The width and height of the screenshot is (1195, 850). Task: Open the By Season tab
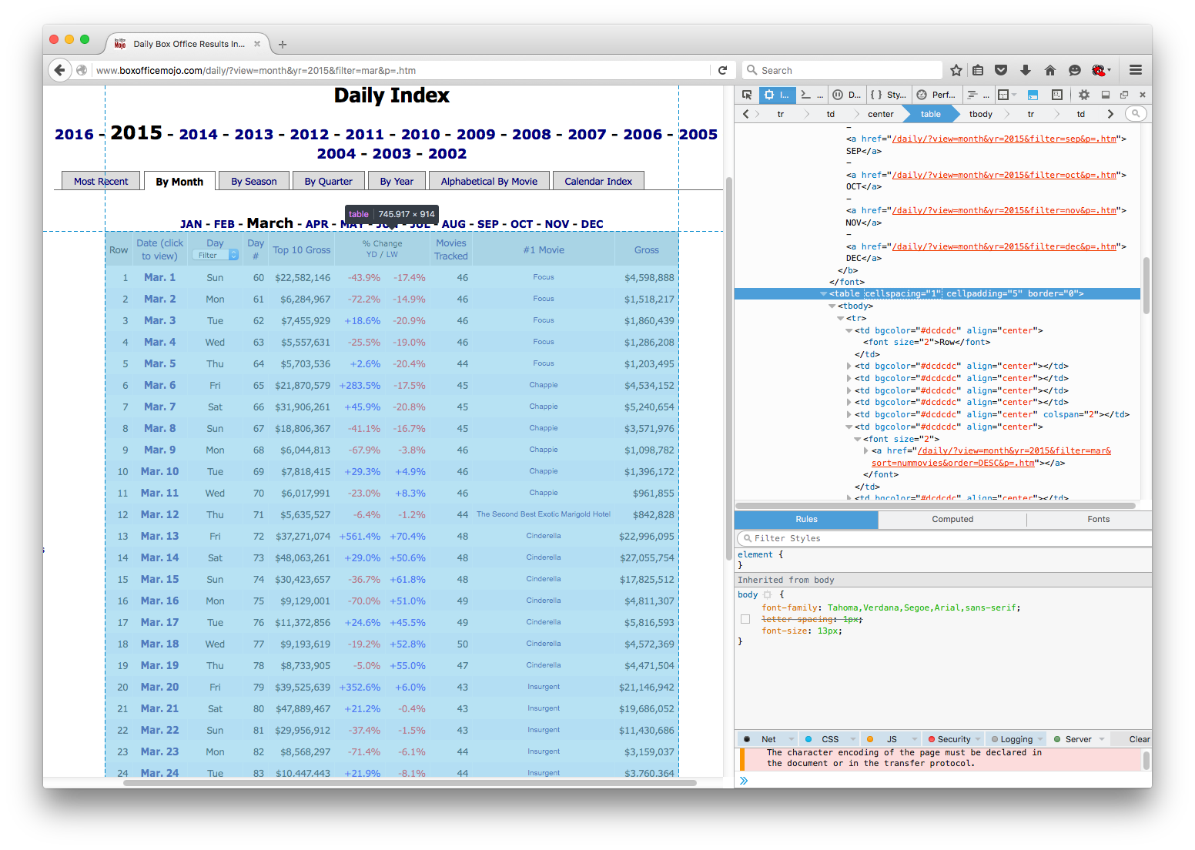point(254,181)
